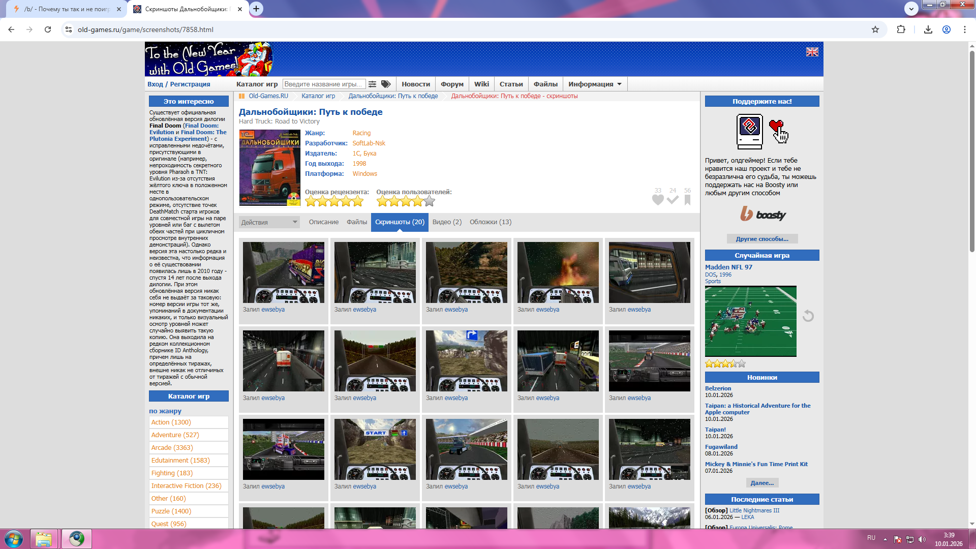Open the Chrome extensions puzzle icon

pos(901,29)
